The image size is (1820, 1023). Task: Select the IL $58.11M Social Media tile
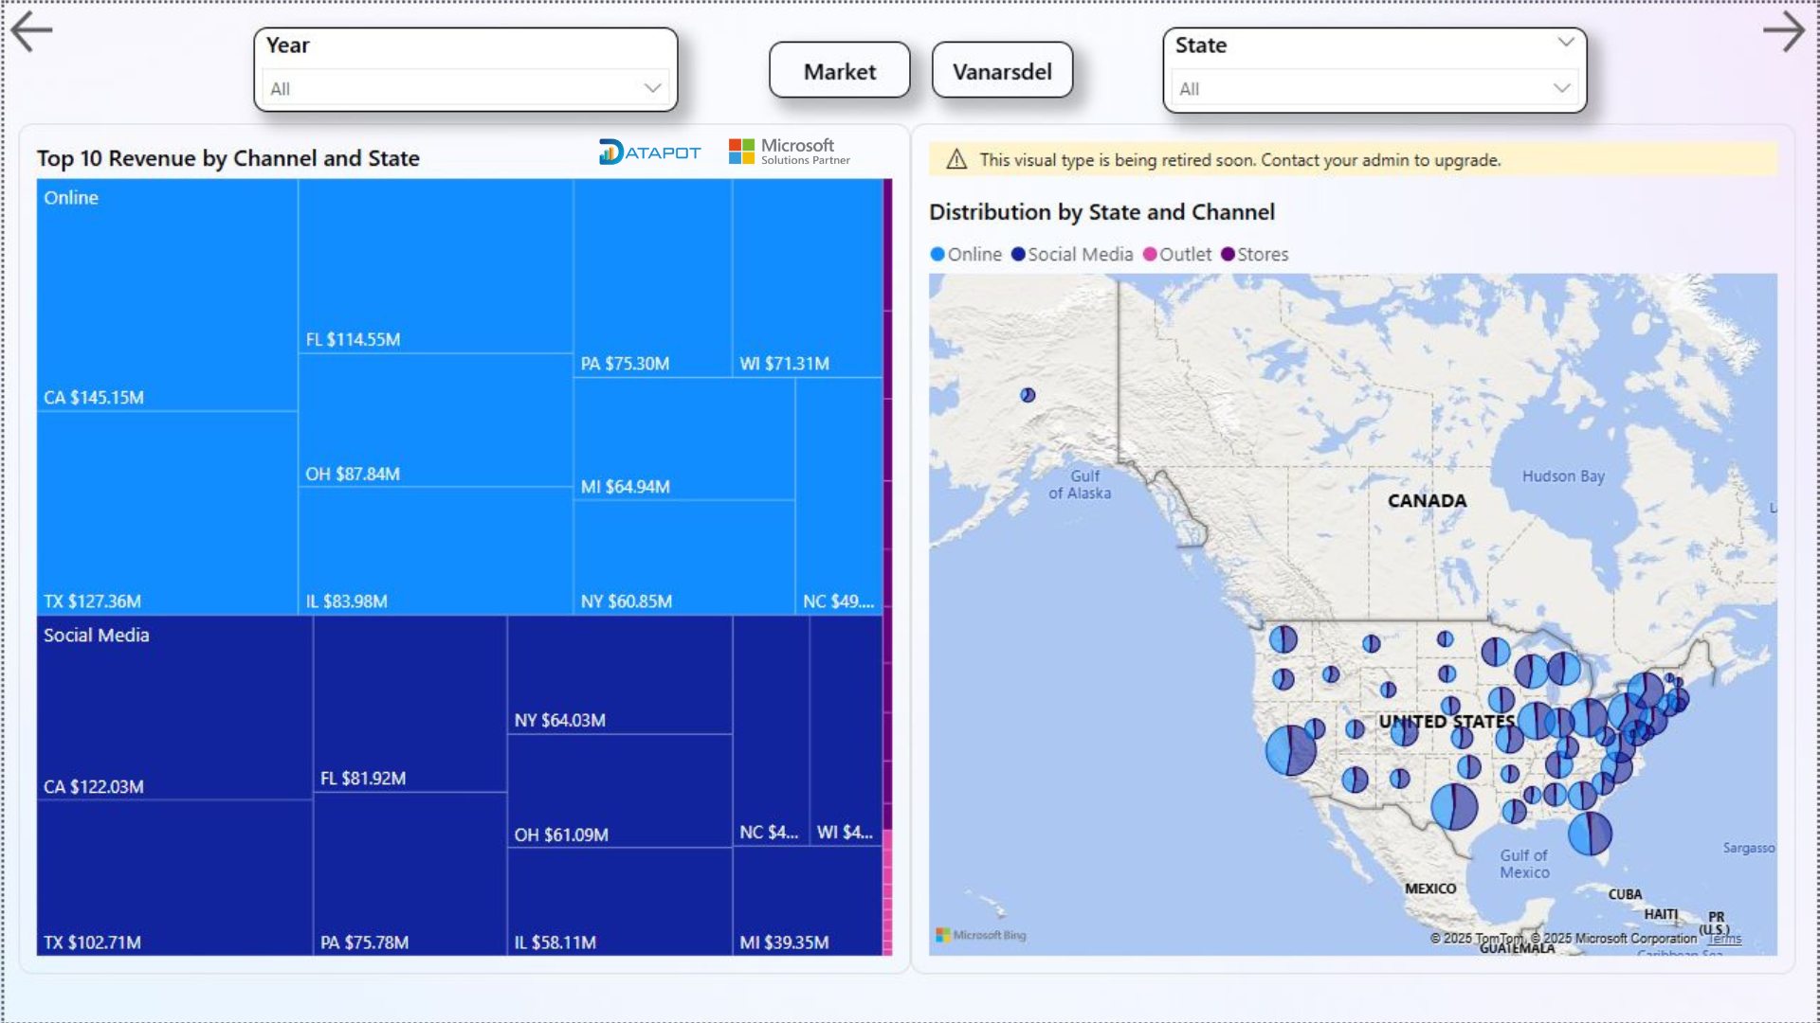click(619, 901)
